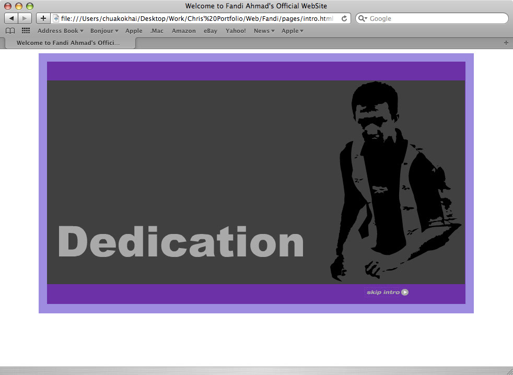The height and width of the screenshot is (375, 513).
Task: Zoom the window with green button
Action: (30, 6)
